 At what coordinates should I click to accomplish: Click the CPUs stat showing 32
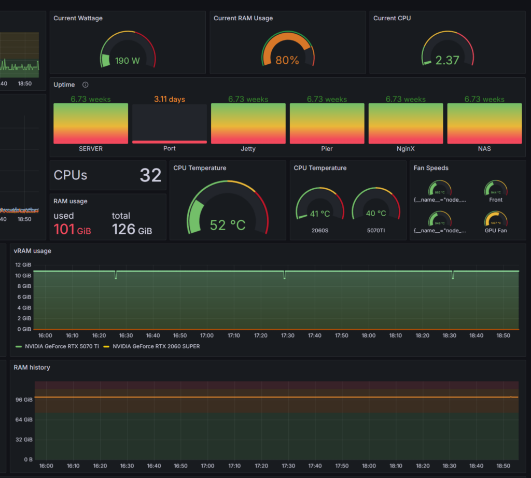coord(108,175)
